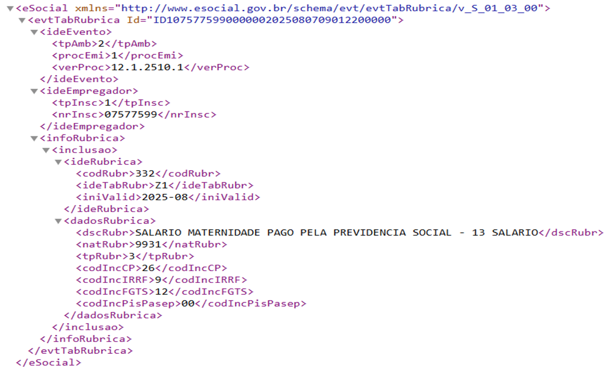Image resolution: width=610 pixels, height=368 pixels.
Task: Collapse the dadosRubrica section
Action: click(x=59, y=221)
